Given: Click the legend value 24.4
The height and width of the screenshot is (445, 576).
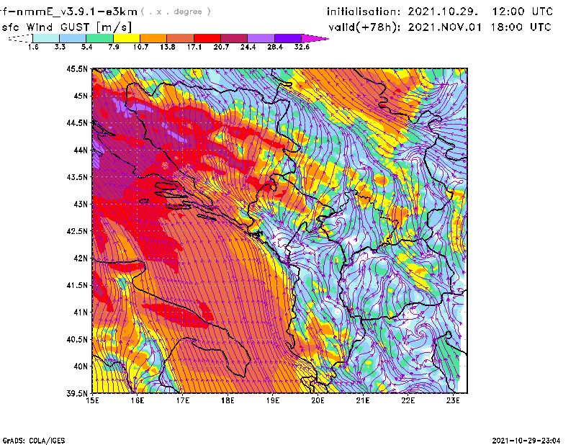Looking at the screenshot, I should tap(248, 47).
